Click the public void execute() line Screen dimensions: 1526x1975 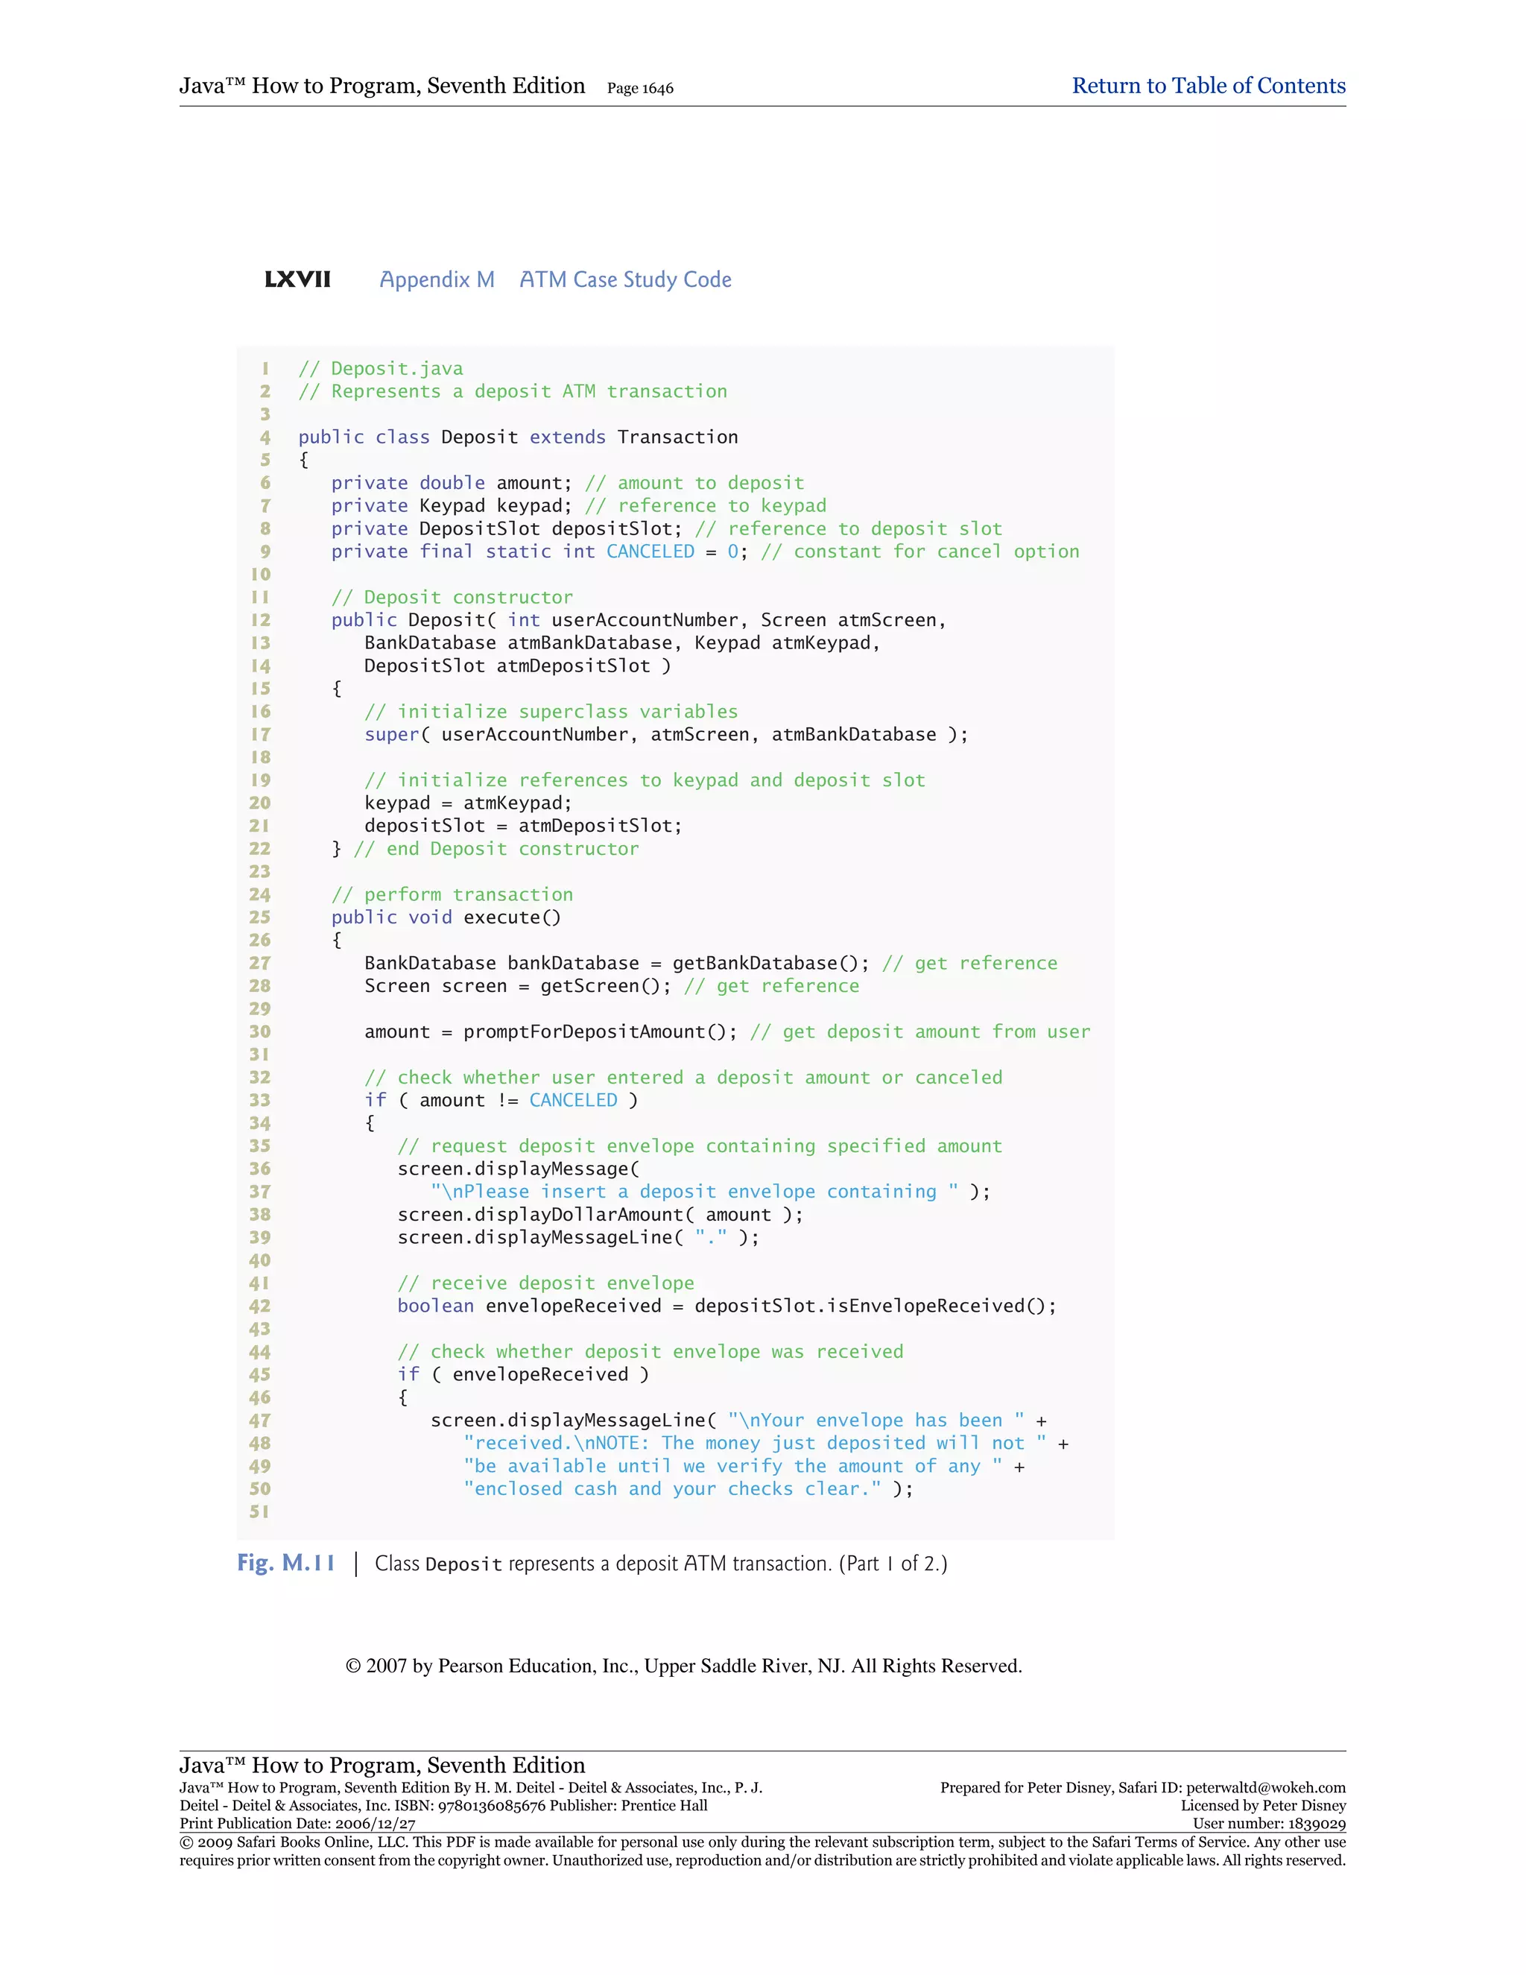[x=446, y=917]
